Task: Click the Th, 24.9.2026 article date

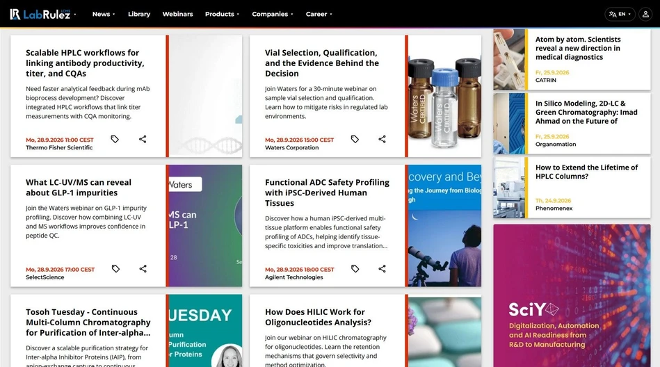Action: (553, 201)
